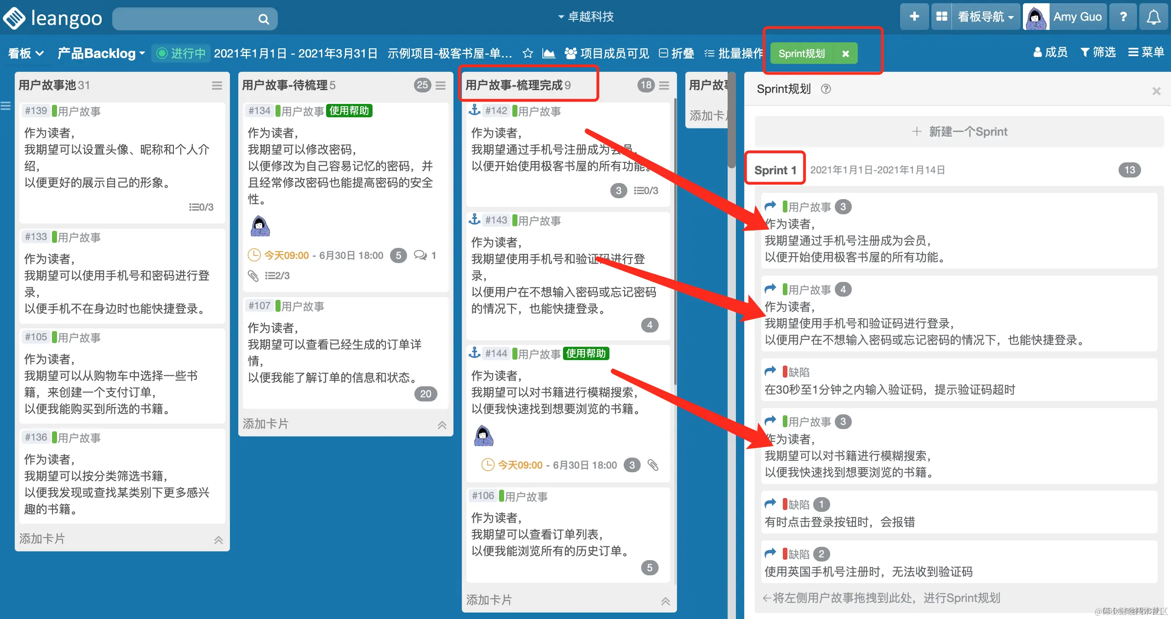Toggle the 进行中 status indicator
The width and height of the screenshot is (1171, 619).
click(181, 53)
